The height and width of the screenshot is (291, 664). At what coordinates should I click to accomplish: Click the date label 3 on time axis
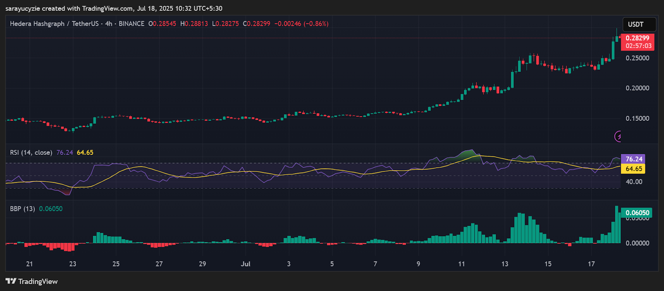tap(289, 264)
